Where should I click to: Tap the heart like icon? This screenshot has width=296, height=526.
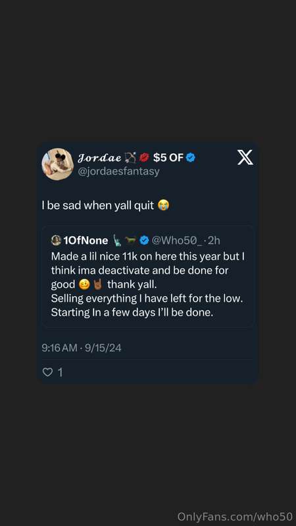point(47,372)
